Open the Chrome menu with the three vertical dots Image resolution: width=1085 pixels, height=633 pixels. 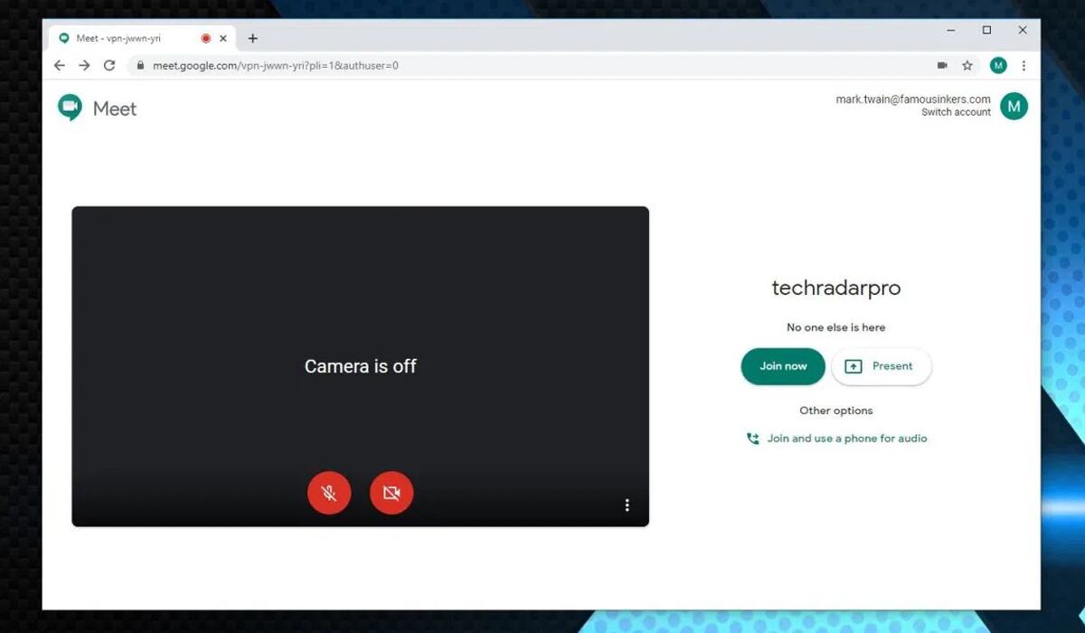(1024, 65)
